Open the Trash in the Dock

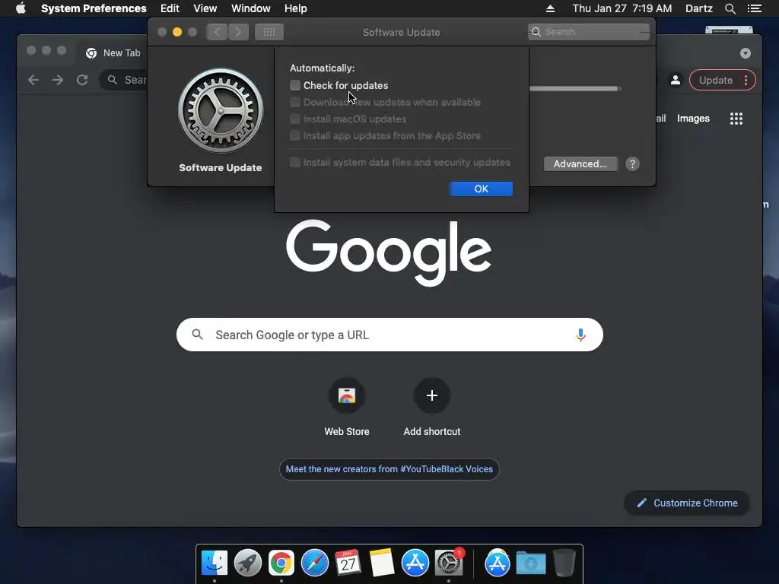564,563
